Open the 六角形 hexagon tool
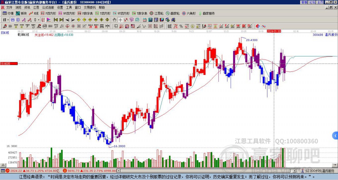Viewport: 338px width, 180px height. click(x=189, y=13)
